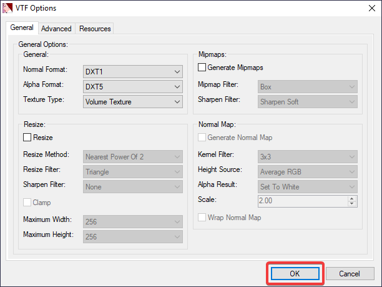Click the VTF Options title text
382x287 pixels.
(x=36, y=8)
